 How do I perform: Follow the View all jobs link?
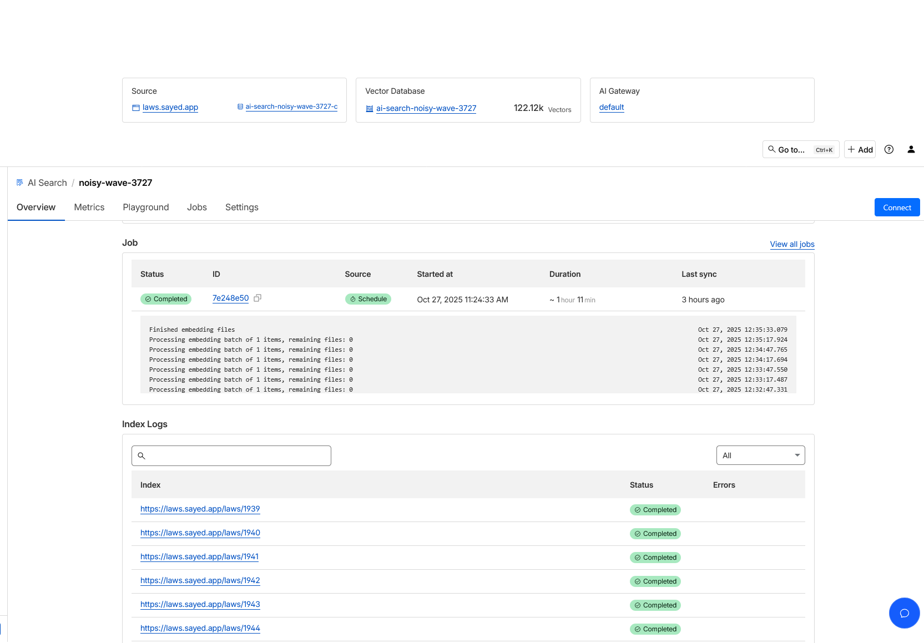coord(792,244)
